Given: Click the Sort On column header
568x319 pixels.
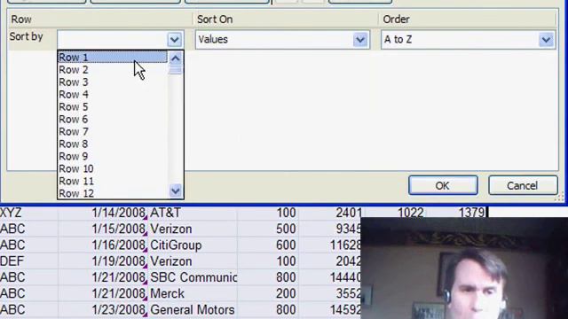Looking at the screenshot, I should pos(286,19).
